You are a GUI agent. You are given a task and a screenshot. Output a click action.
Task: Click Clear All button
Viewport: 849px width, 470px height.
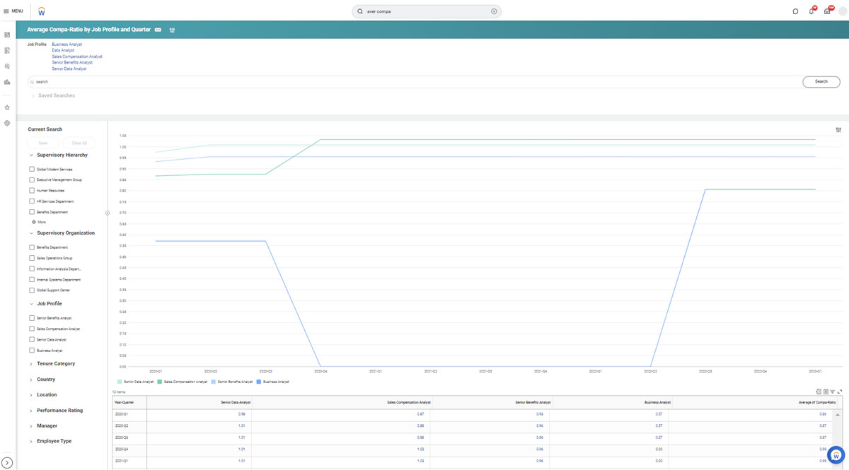79,143
